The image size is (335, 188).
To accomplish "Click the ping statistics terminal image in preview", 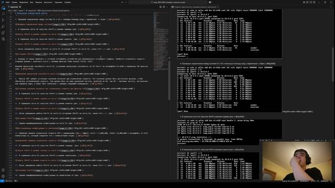I will click(x=229, y=132).
